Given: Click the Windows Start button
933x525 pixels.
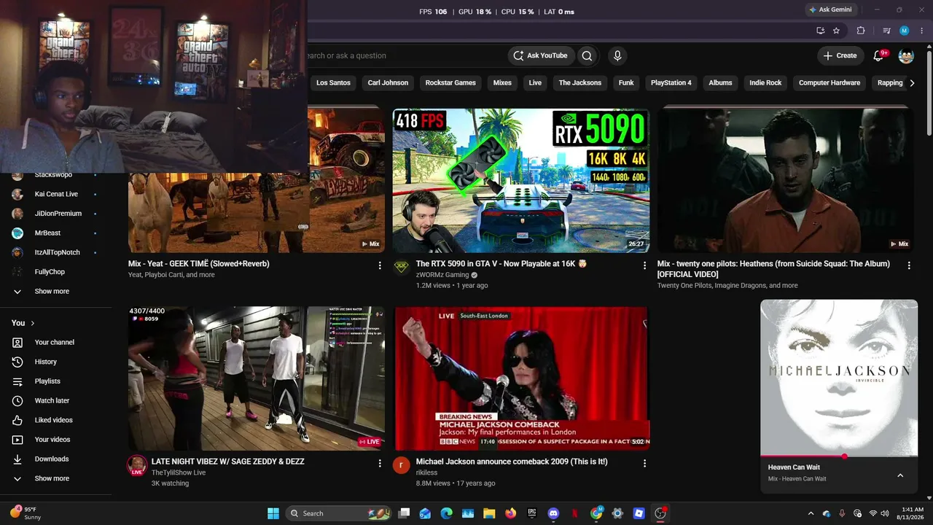Looking at the screenshot, I should point(273,513).
